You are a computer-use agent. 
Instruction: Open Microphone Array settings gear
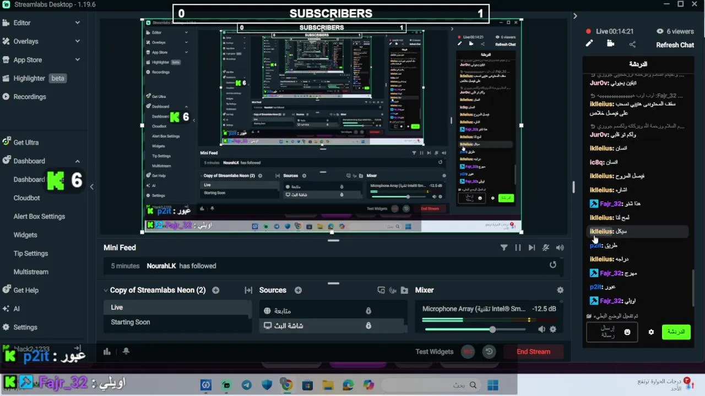click(553, 329)
